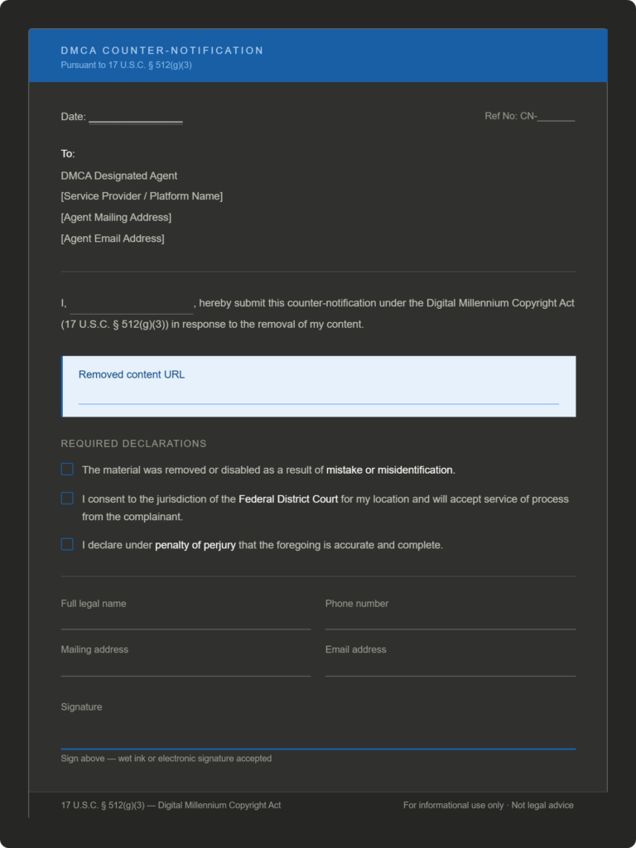Click the [Agent Email Address] placeholder
This screenshot has width=636, height=848.
[x=113, y=238]
